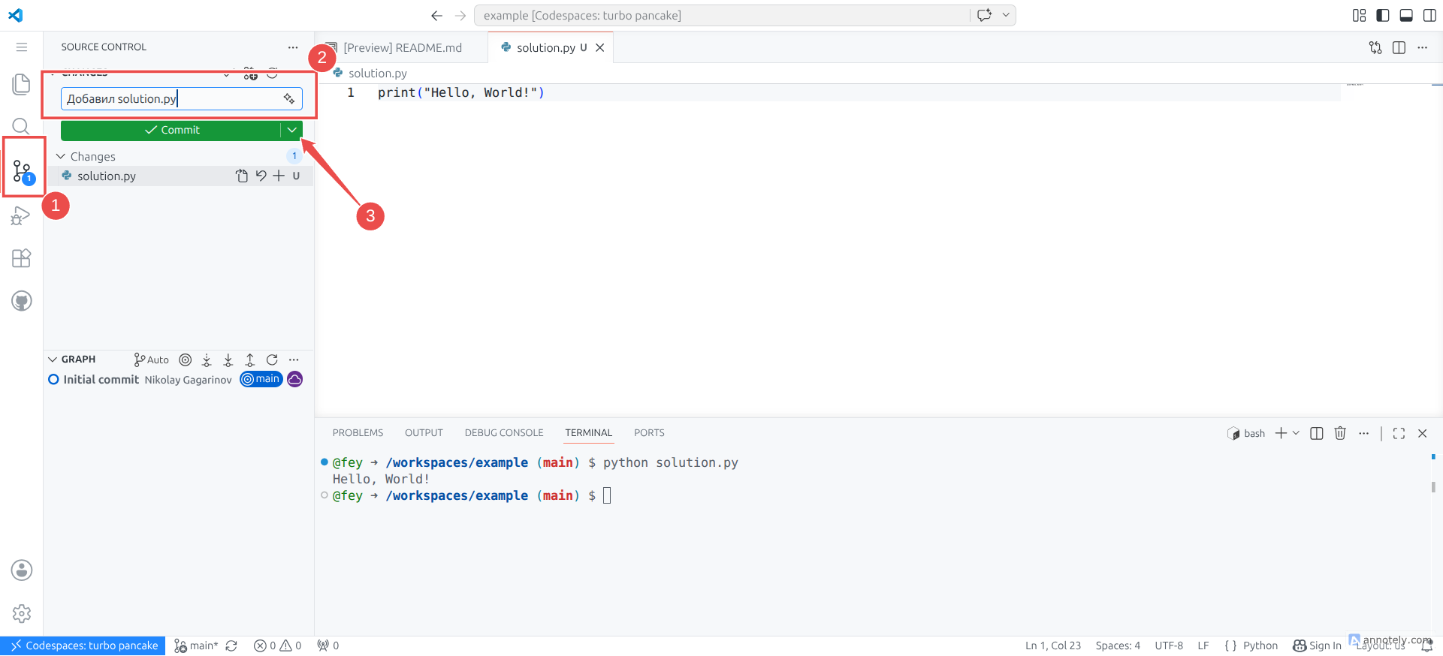
Task: Discard changes for solution.py
Action: click(x=261, y=176)
